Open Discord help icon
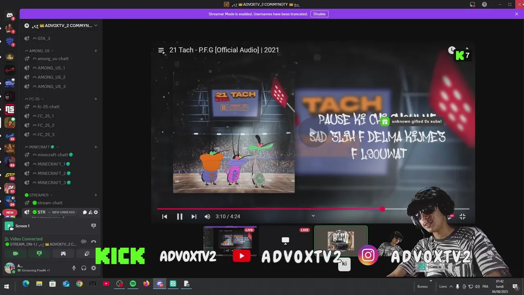 pos(484,5)
